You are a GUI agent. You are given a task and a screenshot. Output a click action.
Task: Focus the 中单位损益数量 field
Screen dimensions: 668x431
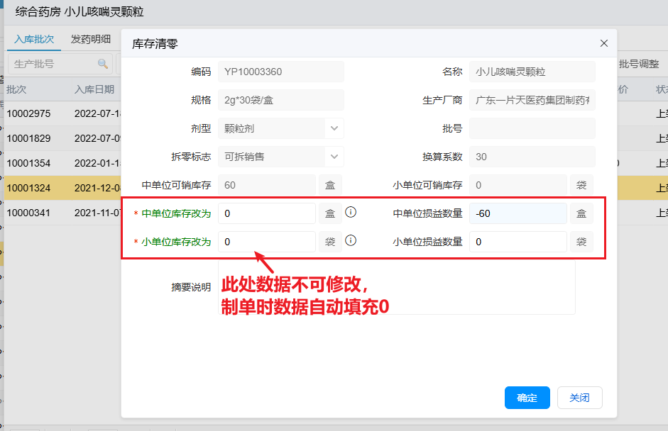(518, 213)
